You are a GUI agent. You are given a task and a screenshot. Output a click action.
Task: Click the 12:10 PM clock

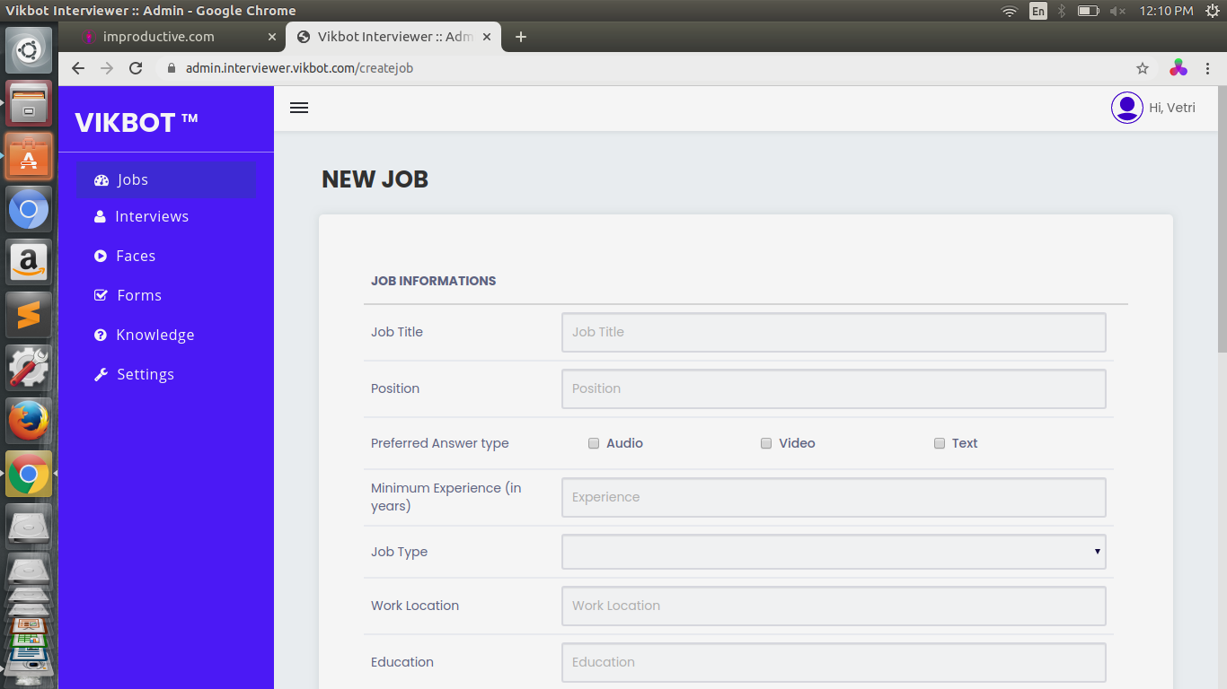pos(1166,11)
